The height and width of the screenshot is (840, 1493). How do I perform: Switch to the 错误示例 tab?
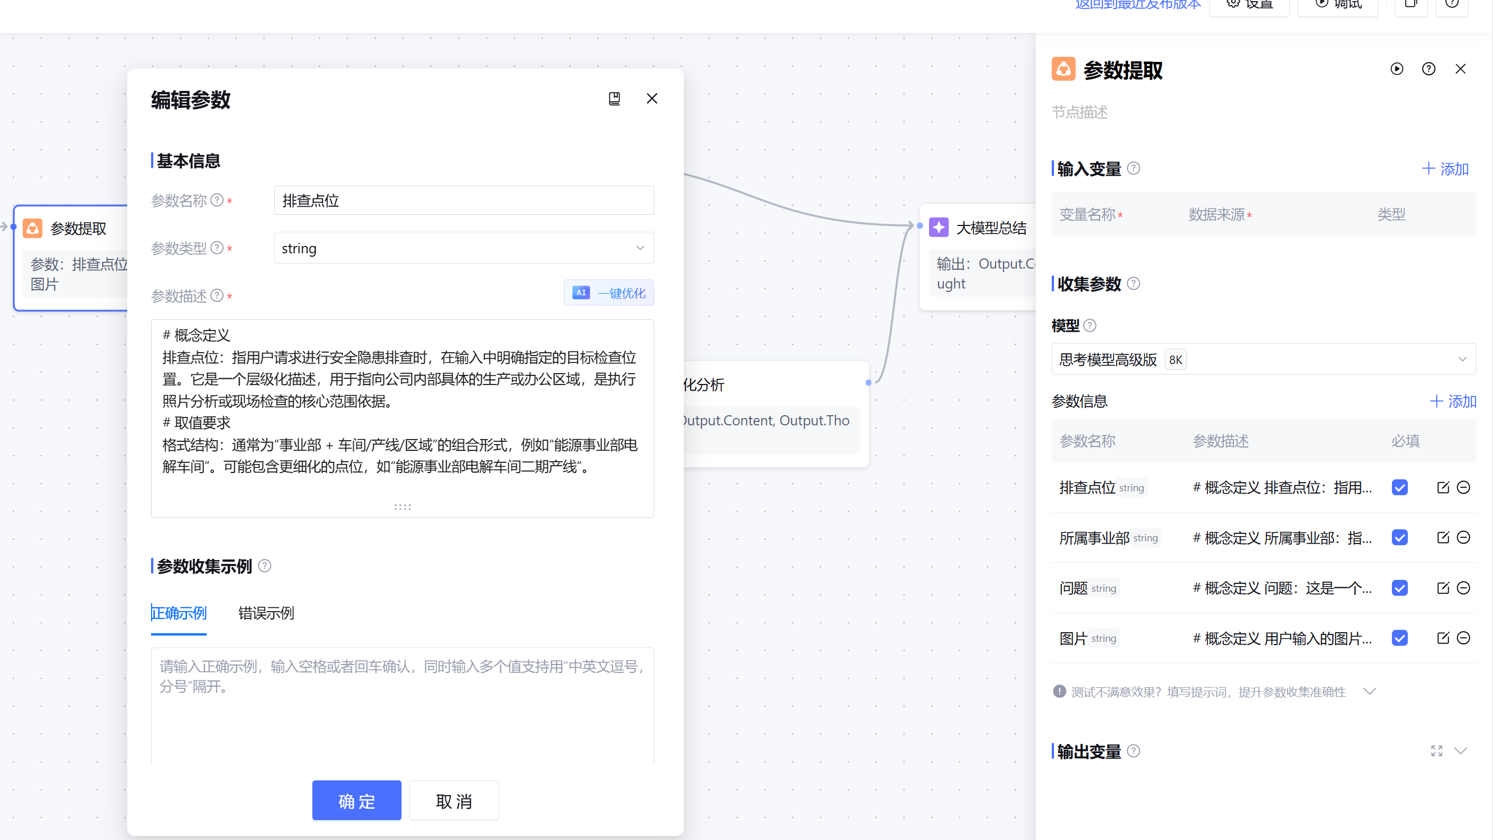coord(266,613)
